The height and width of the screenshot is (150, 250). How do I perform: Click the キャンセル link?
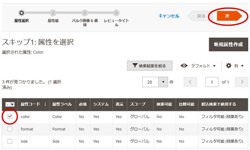169,16
